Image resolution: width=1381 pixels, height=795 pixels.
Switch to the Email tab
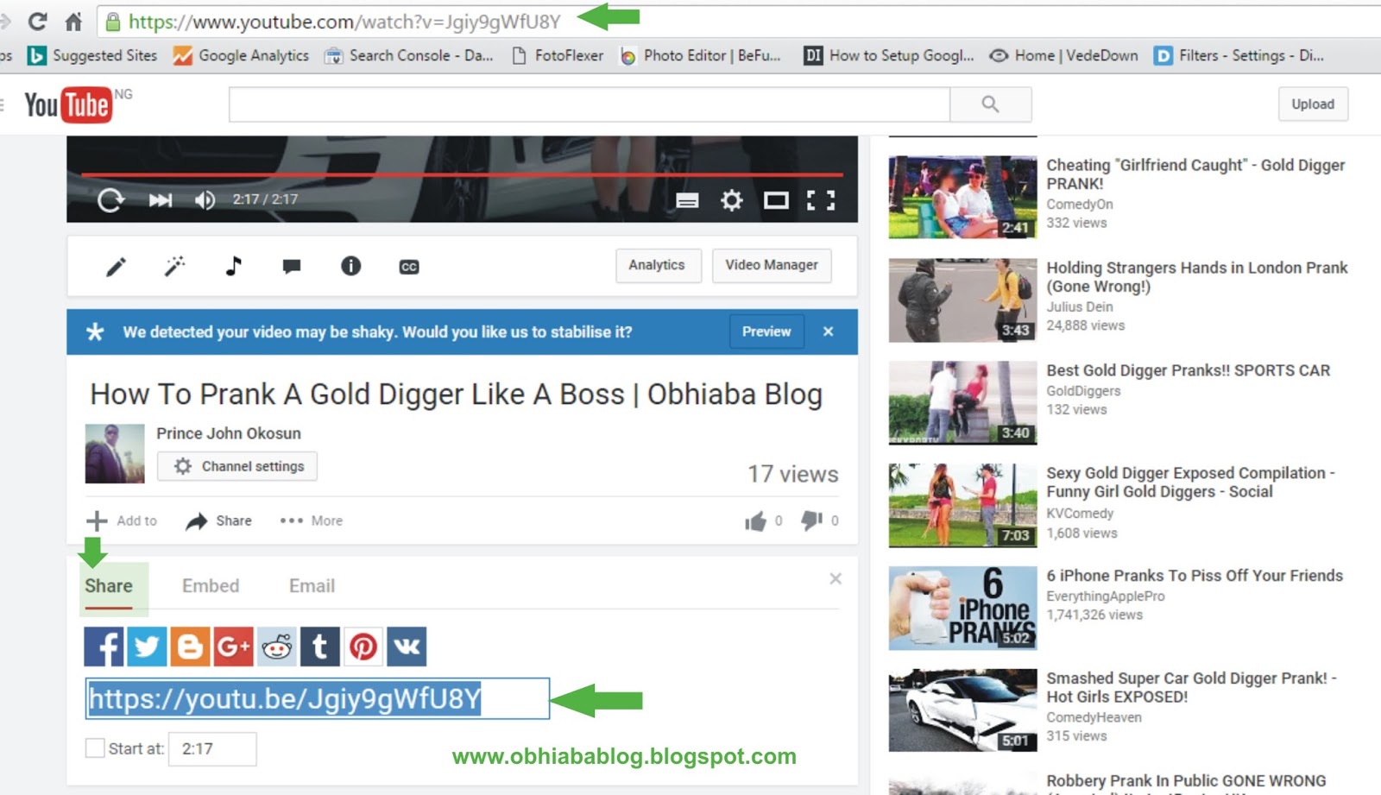[312, 586]
